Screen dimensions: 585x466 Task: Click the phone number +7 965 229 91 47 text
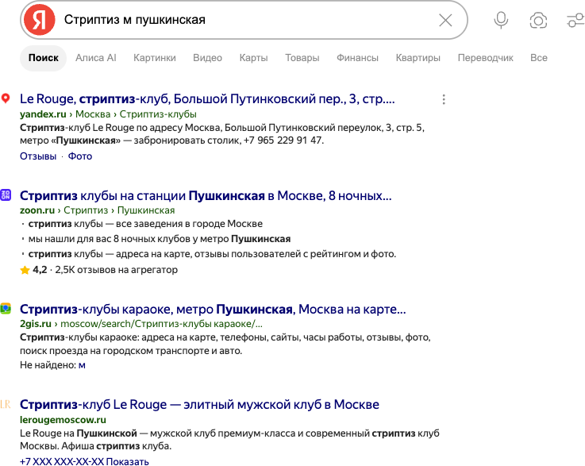click(x=283, y=141)
